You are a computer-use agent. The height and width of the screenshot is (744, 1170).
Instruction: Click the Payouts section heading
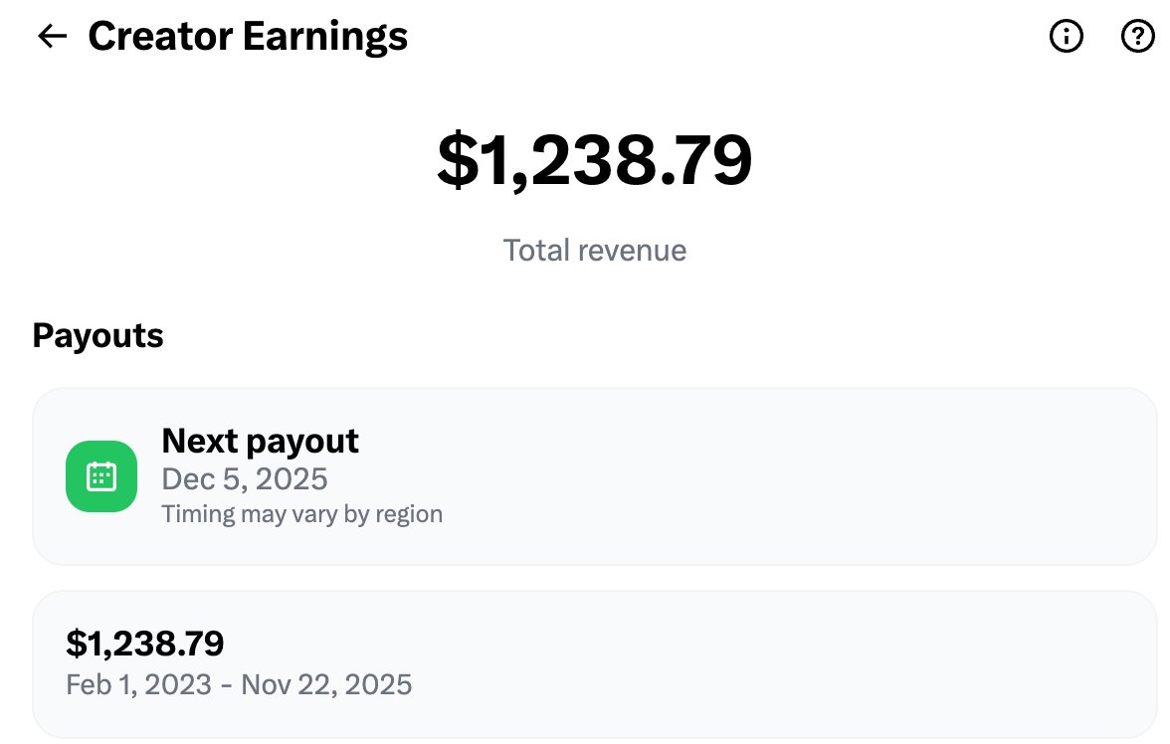click(x=97, y=336)
